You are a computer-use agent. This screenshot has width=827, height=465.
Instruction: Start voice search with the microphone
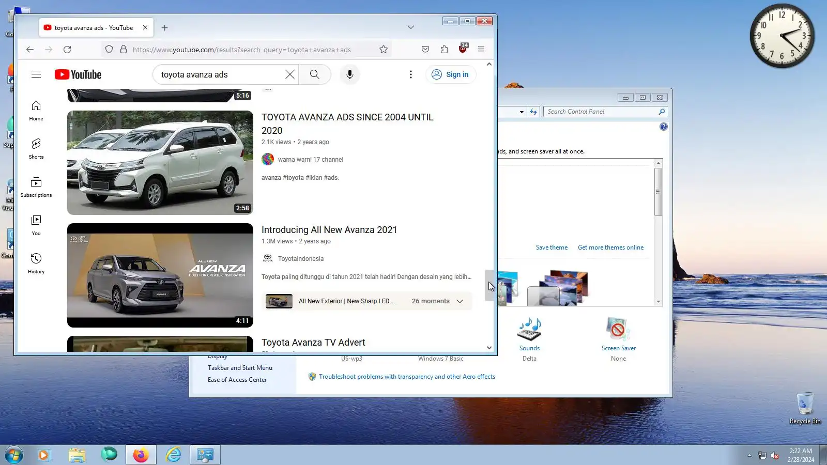[350, 74]
